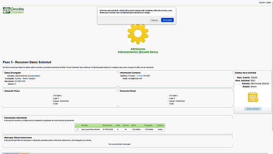Screen dimensions: 273x154
Task: Click the Paso 3 - Resumen Datos Solicitud title
Action: (27, 62)
